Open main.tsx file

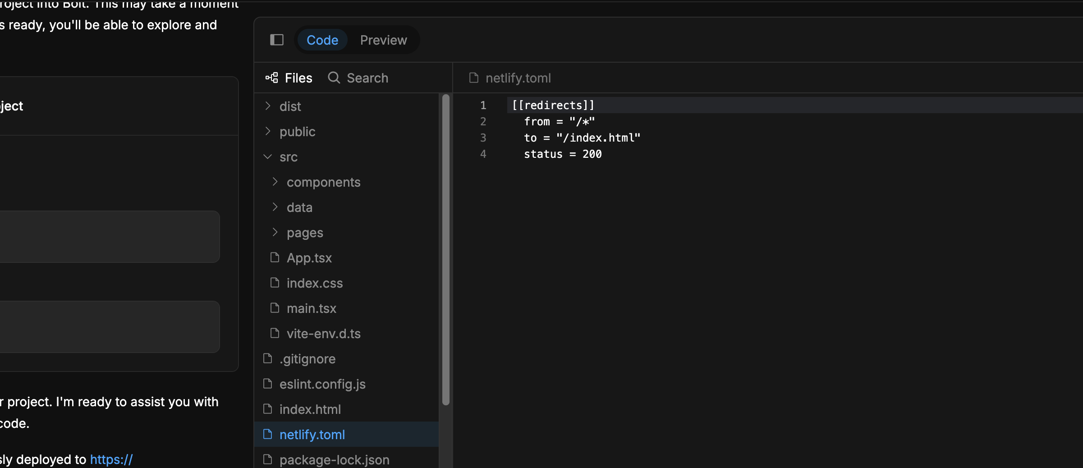(346, 308)
